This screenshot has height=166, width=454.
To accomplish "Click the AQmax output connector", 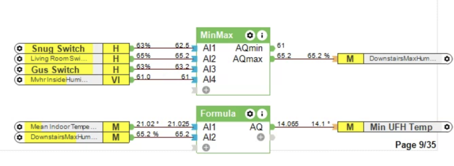I will [x=272, y=59].
